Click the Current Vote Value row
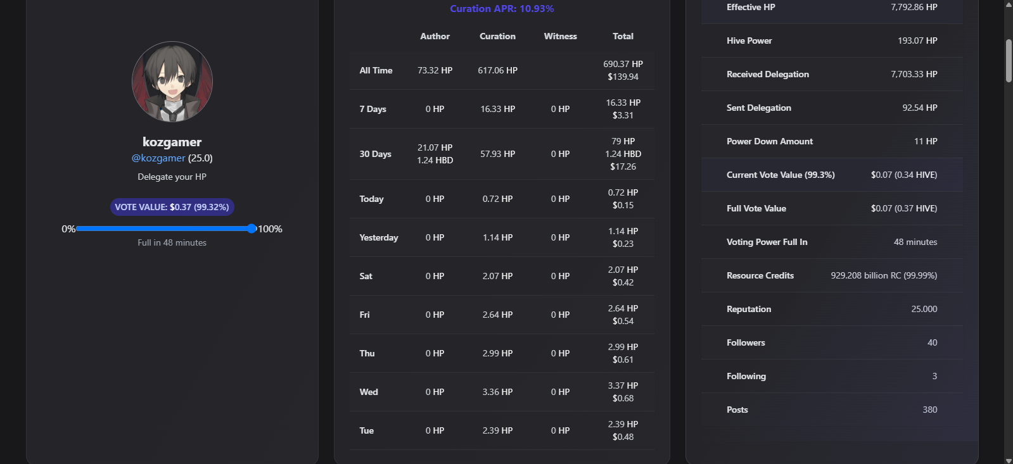 831,175
